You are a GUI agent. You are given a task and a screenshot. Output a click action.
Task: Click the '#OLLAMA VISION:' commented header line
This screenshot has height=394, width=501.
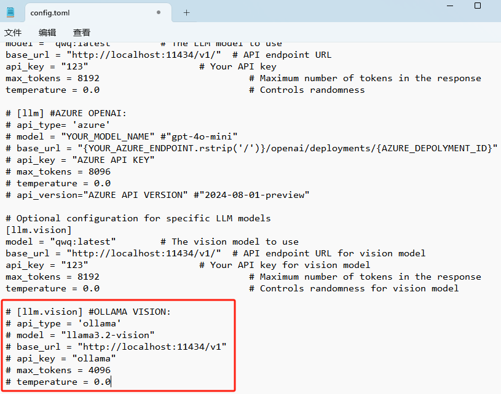[88, 312]
